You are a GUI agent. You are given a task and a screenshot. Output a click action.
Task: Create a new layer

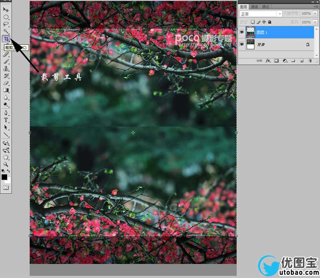(302, 61)
